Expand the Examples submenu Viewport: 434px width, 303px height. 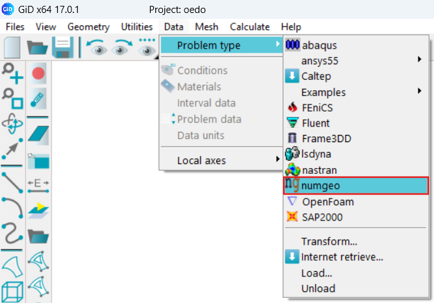356,92
